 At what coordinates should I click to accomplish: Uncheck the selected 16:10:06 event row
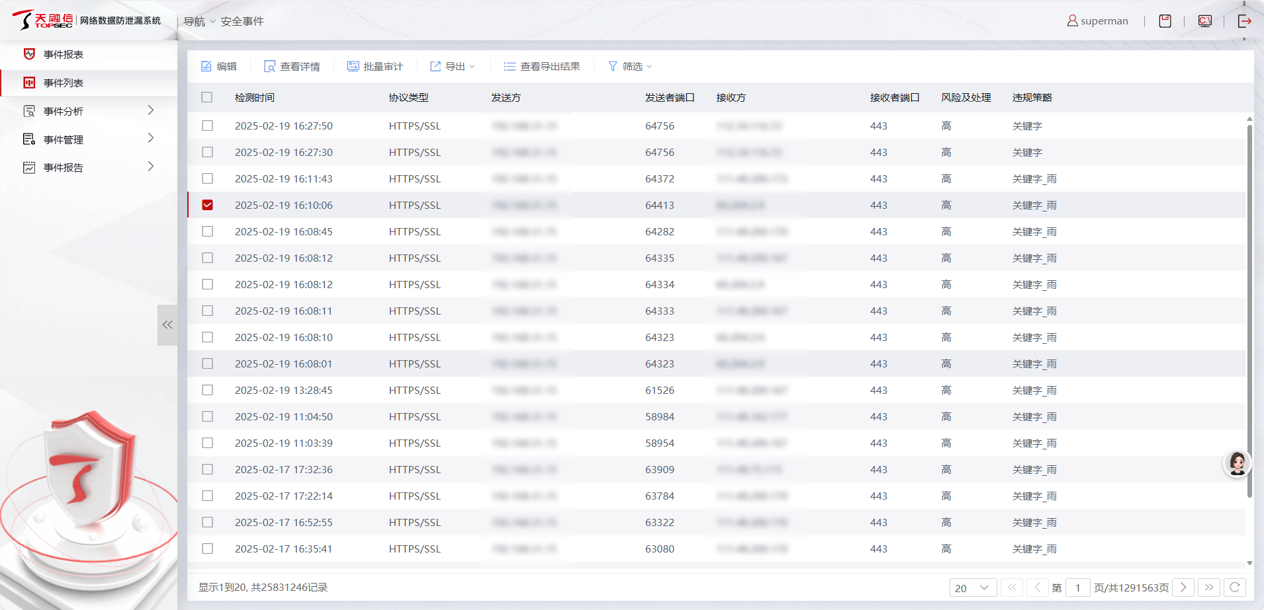[207, 205]
